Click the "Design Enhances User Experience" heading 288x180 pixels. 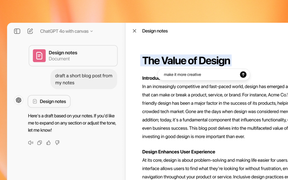[x=179, y=152]
